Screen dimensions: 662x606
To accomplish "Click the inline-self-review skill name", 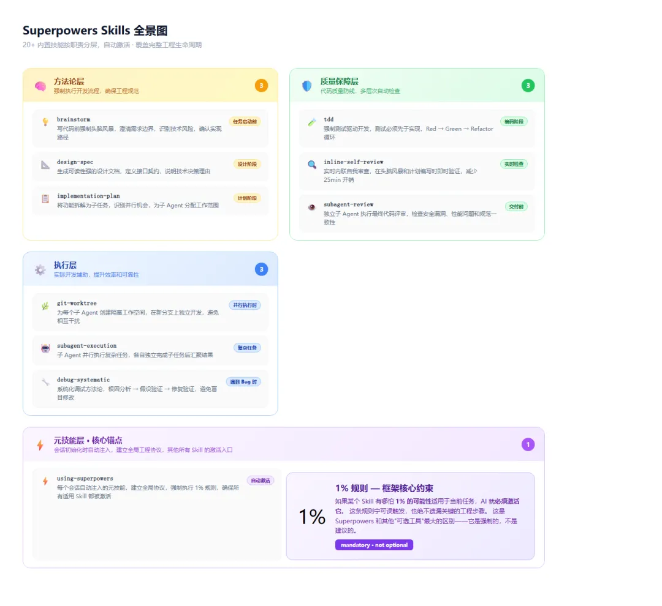I will (354, 162).
